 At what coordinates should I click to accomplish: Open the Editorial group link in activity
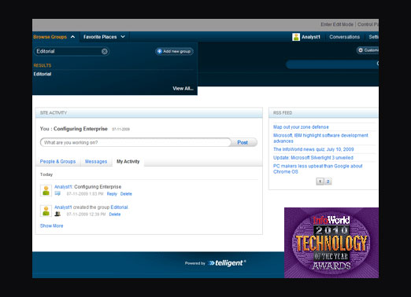119,207
